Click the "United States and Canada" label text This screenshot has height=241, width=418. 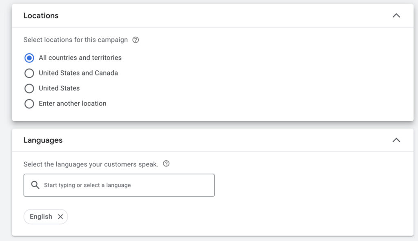[x=78, y=73]
